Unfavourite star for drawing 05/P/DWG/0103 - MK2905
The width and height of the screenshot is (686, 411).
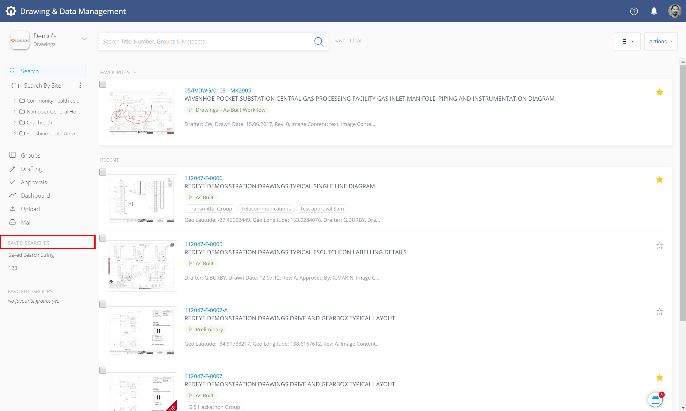[660, 92]
